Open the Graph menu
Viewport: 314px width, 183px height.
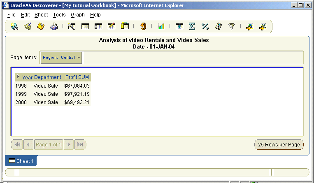click(78, 15)
